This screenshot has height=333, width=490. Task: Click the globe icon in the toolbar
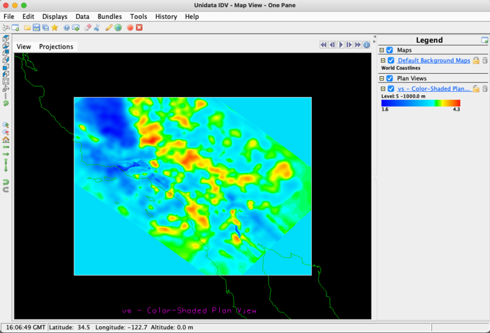pos(118,27)
